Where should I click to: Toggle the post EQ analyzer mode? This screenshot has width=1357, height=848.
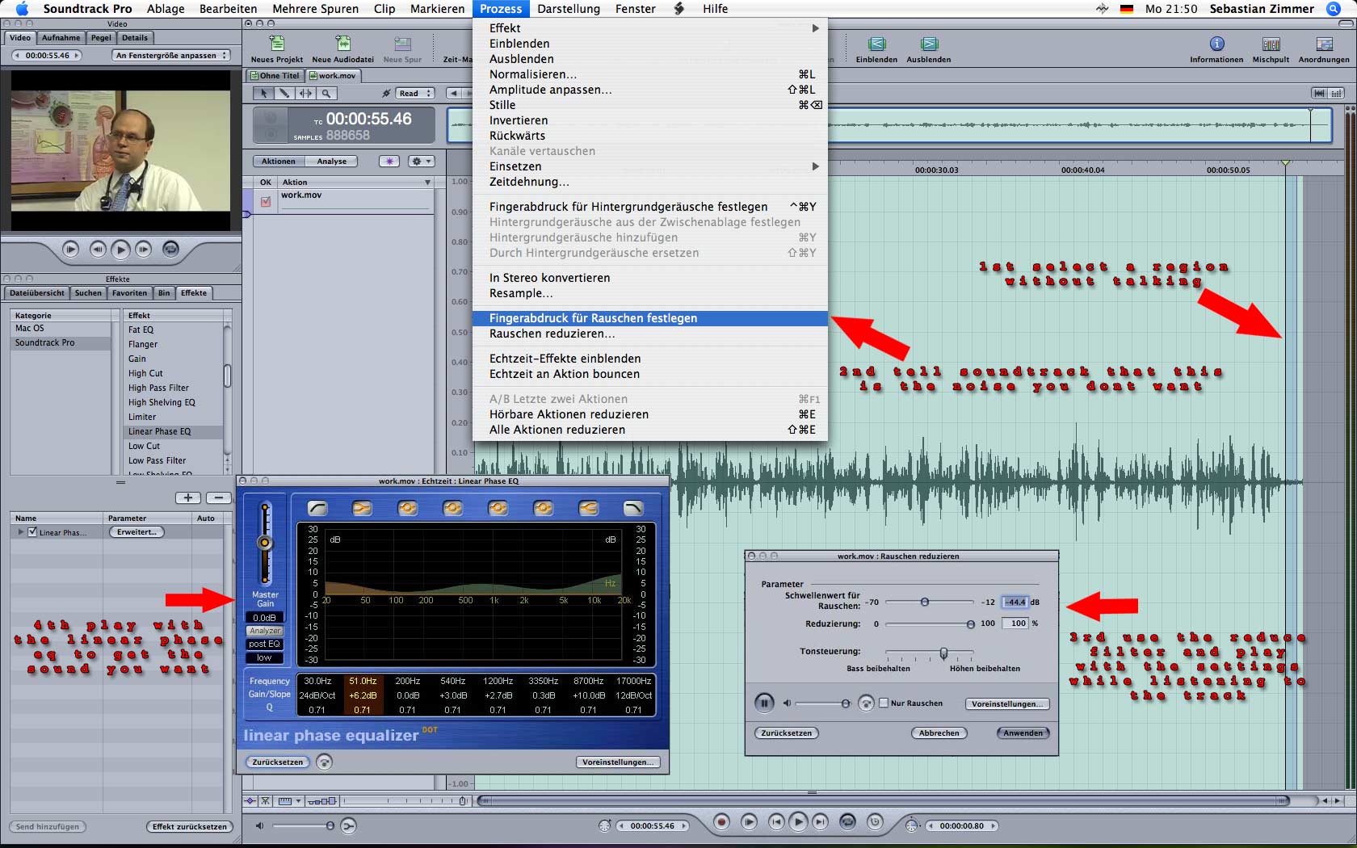point(265,644)
